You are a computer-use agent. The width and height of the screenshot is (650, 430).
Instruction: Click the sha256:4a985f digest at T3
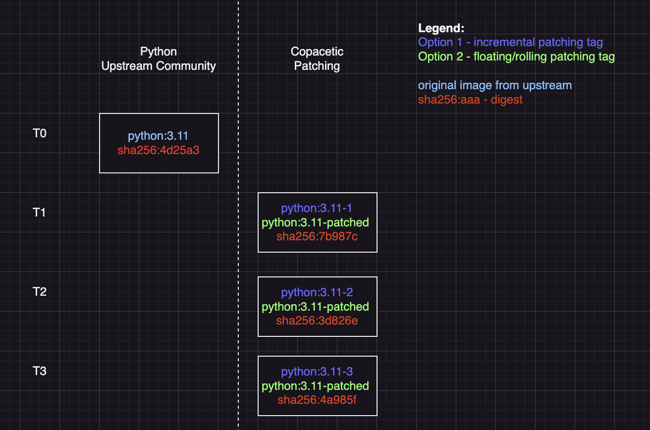tap(317, 400)
